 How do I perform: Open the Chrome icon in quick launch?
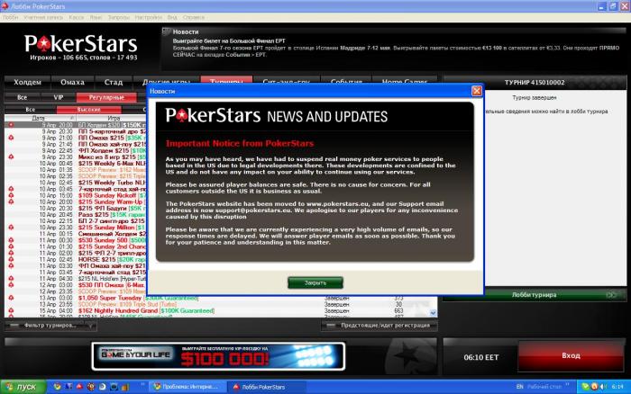coord(57,387)
